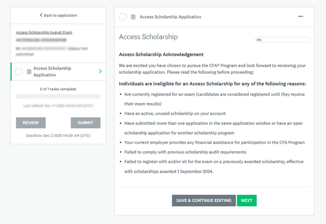This screenshot has height=224, width=326.
Task: Open the three-dot more options menu
Action: pos(301,17)
